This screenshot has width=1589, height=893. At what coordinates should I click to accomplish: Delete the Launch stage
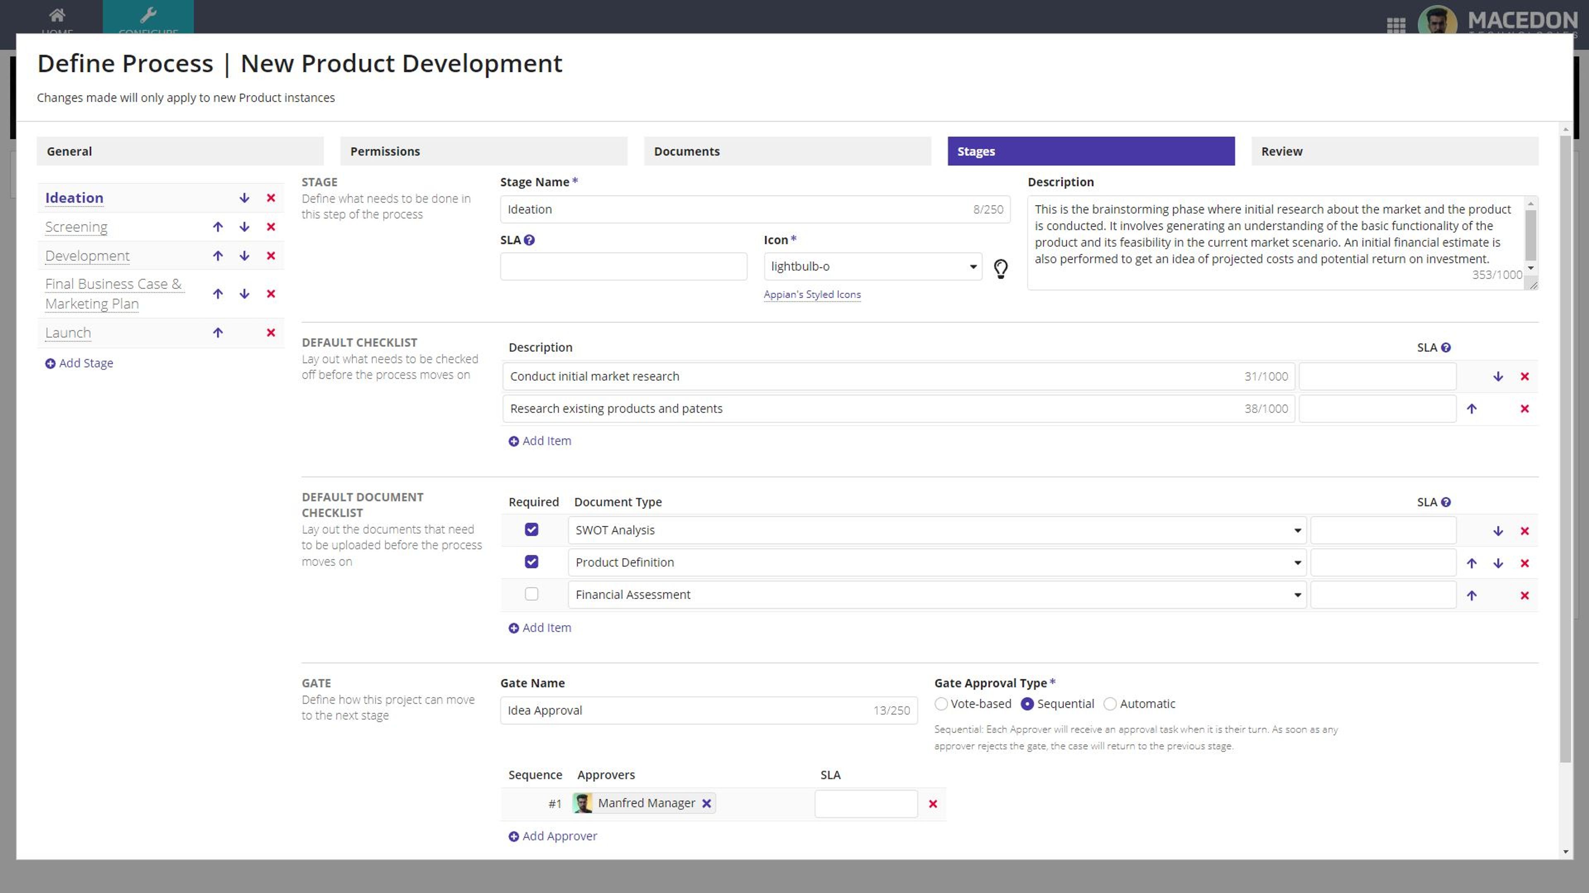tap(271, 333)
